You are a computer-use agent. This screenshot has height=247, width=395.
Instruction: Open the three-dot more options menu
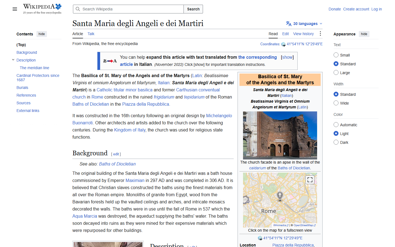point(320,33)
